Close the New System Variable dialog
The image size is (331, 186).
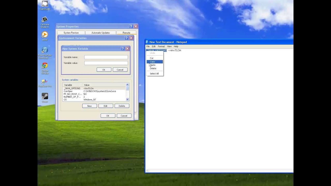127,49
